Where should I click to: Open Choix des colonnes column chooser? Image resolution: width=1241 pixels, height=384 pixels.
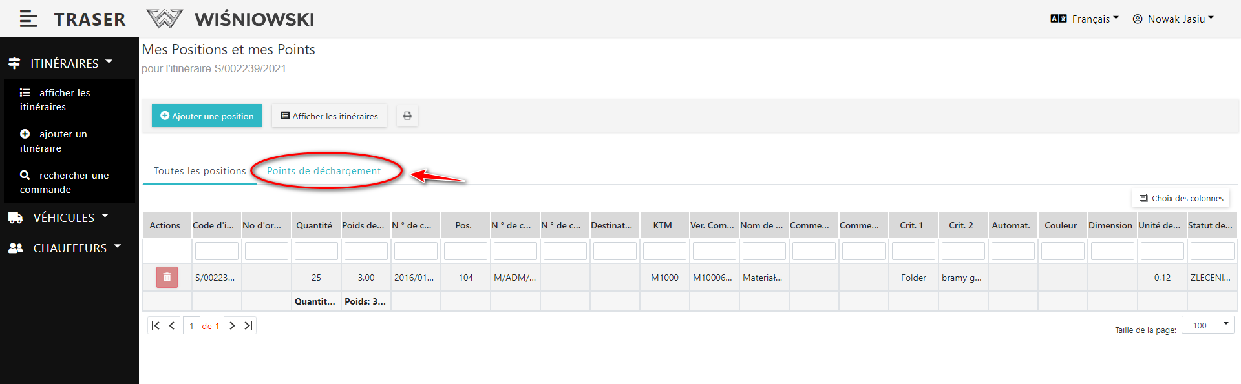[x=1181, y=198]
